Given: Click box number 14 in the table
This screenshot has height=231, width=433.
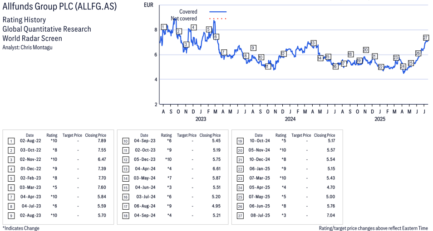Looking at the screenshot, I should [x=126, y=178].
